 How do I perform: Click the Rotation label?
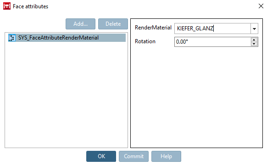tap(145, 41)
